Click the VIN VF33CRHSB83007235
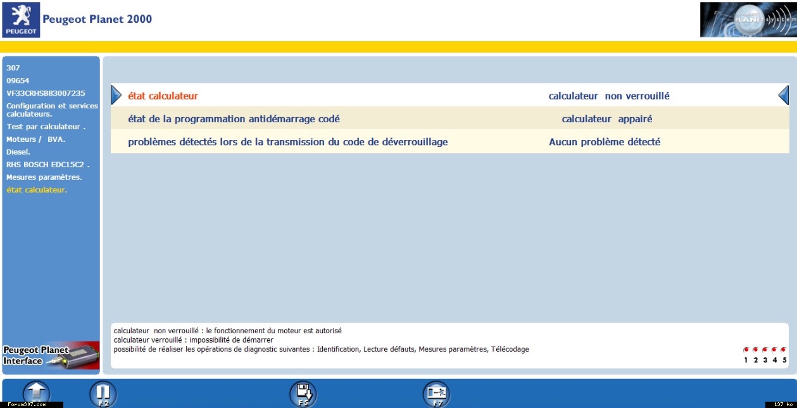Viewport: 797px width, 408px height. [46, 93]
